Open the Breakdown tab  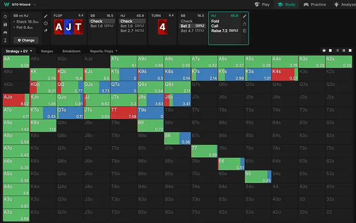click(71, 51)
